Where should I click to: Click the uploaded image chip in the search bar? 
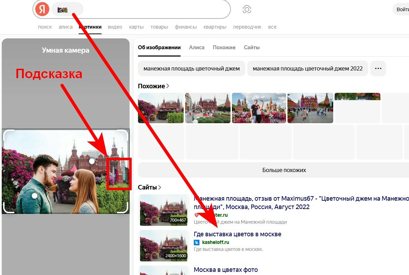tap(67, 10)
